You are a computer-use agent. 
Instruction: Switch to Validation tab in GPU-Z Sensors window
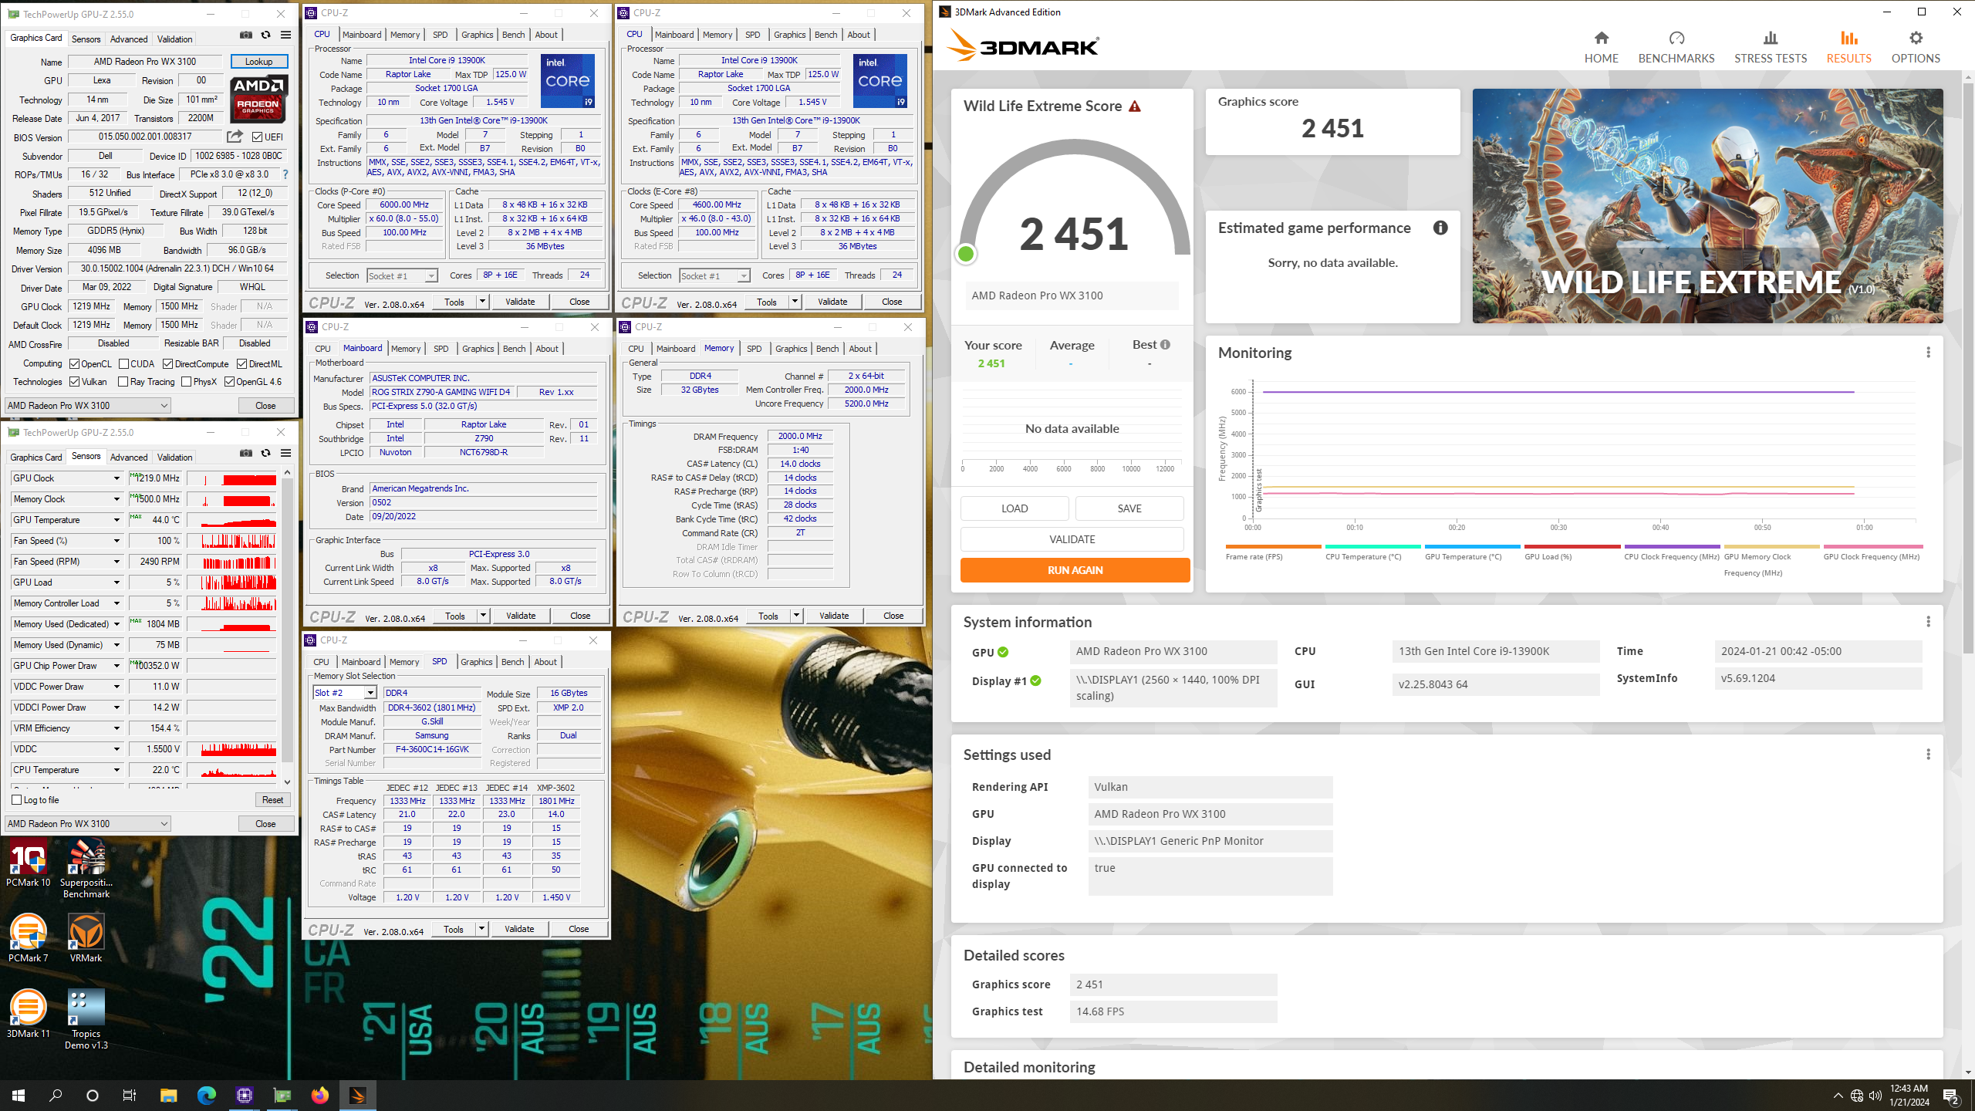[175, 458]
